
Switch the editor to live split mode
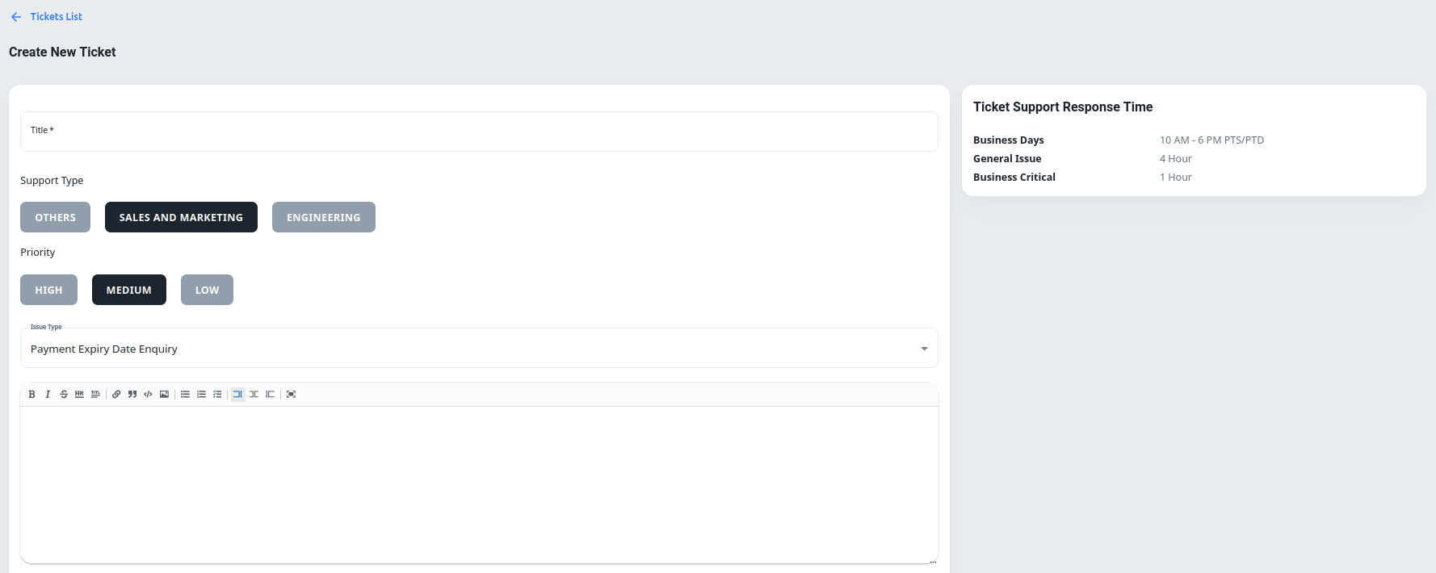(x=254, y=395)
